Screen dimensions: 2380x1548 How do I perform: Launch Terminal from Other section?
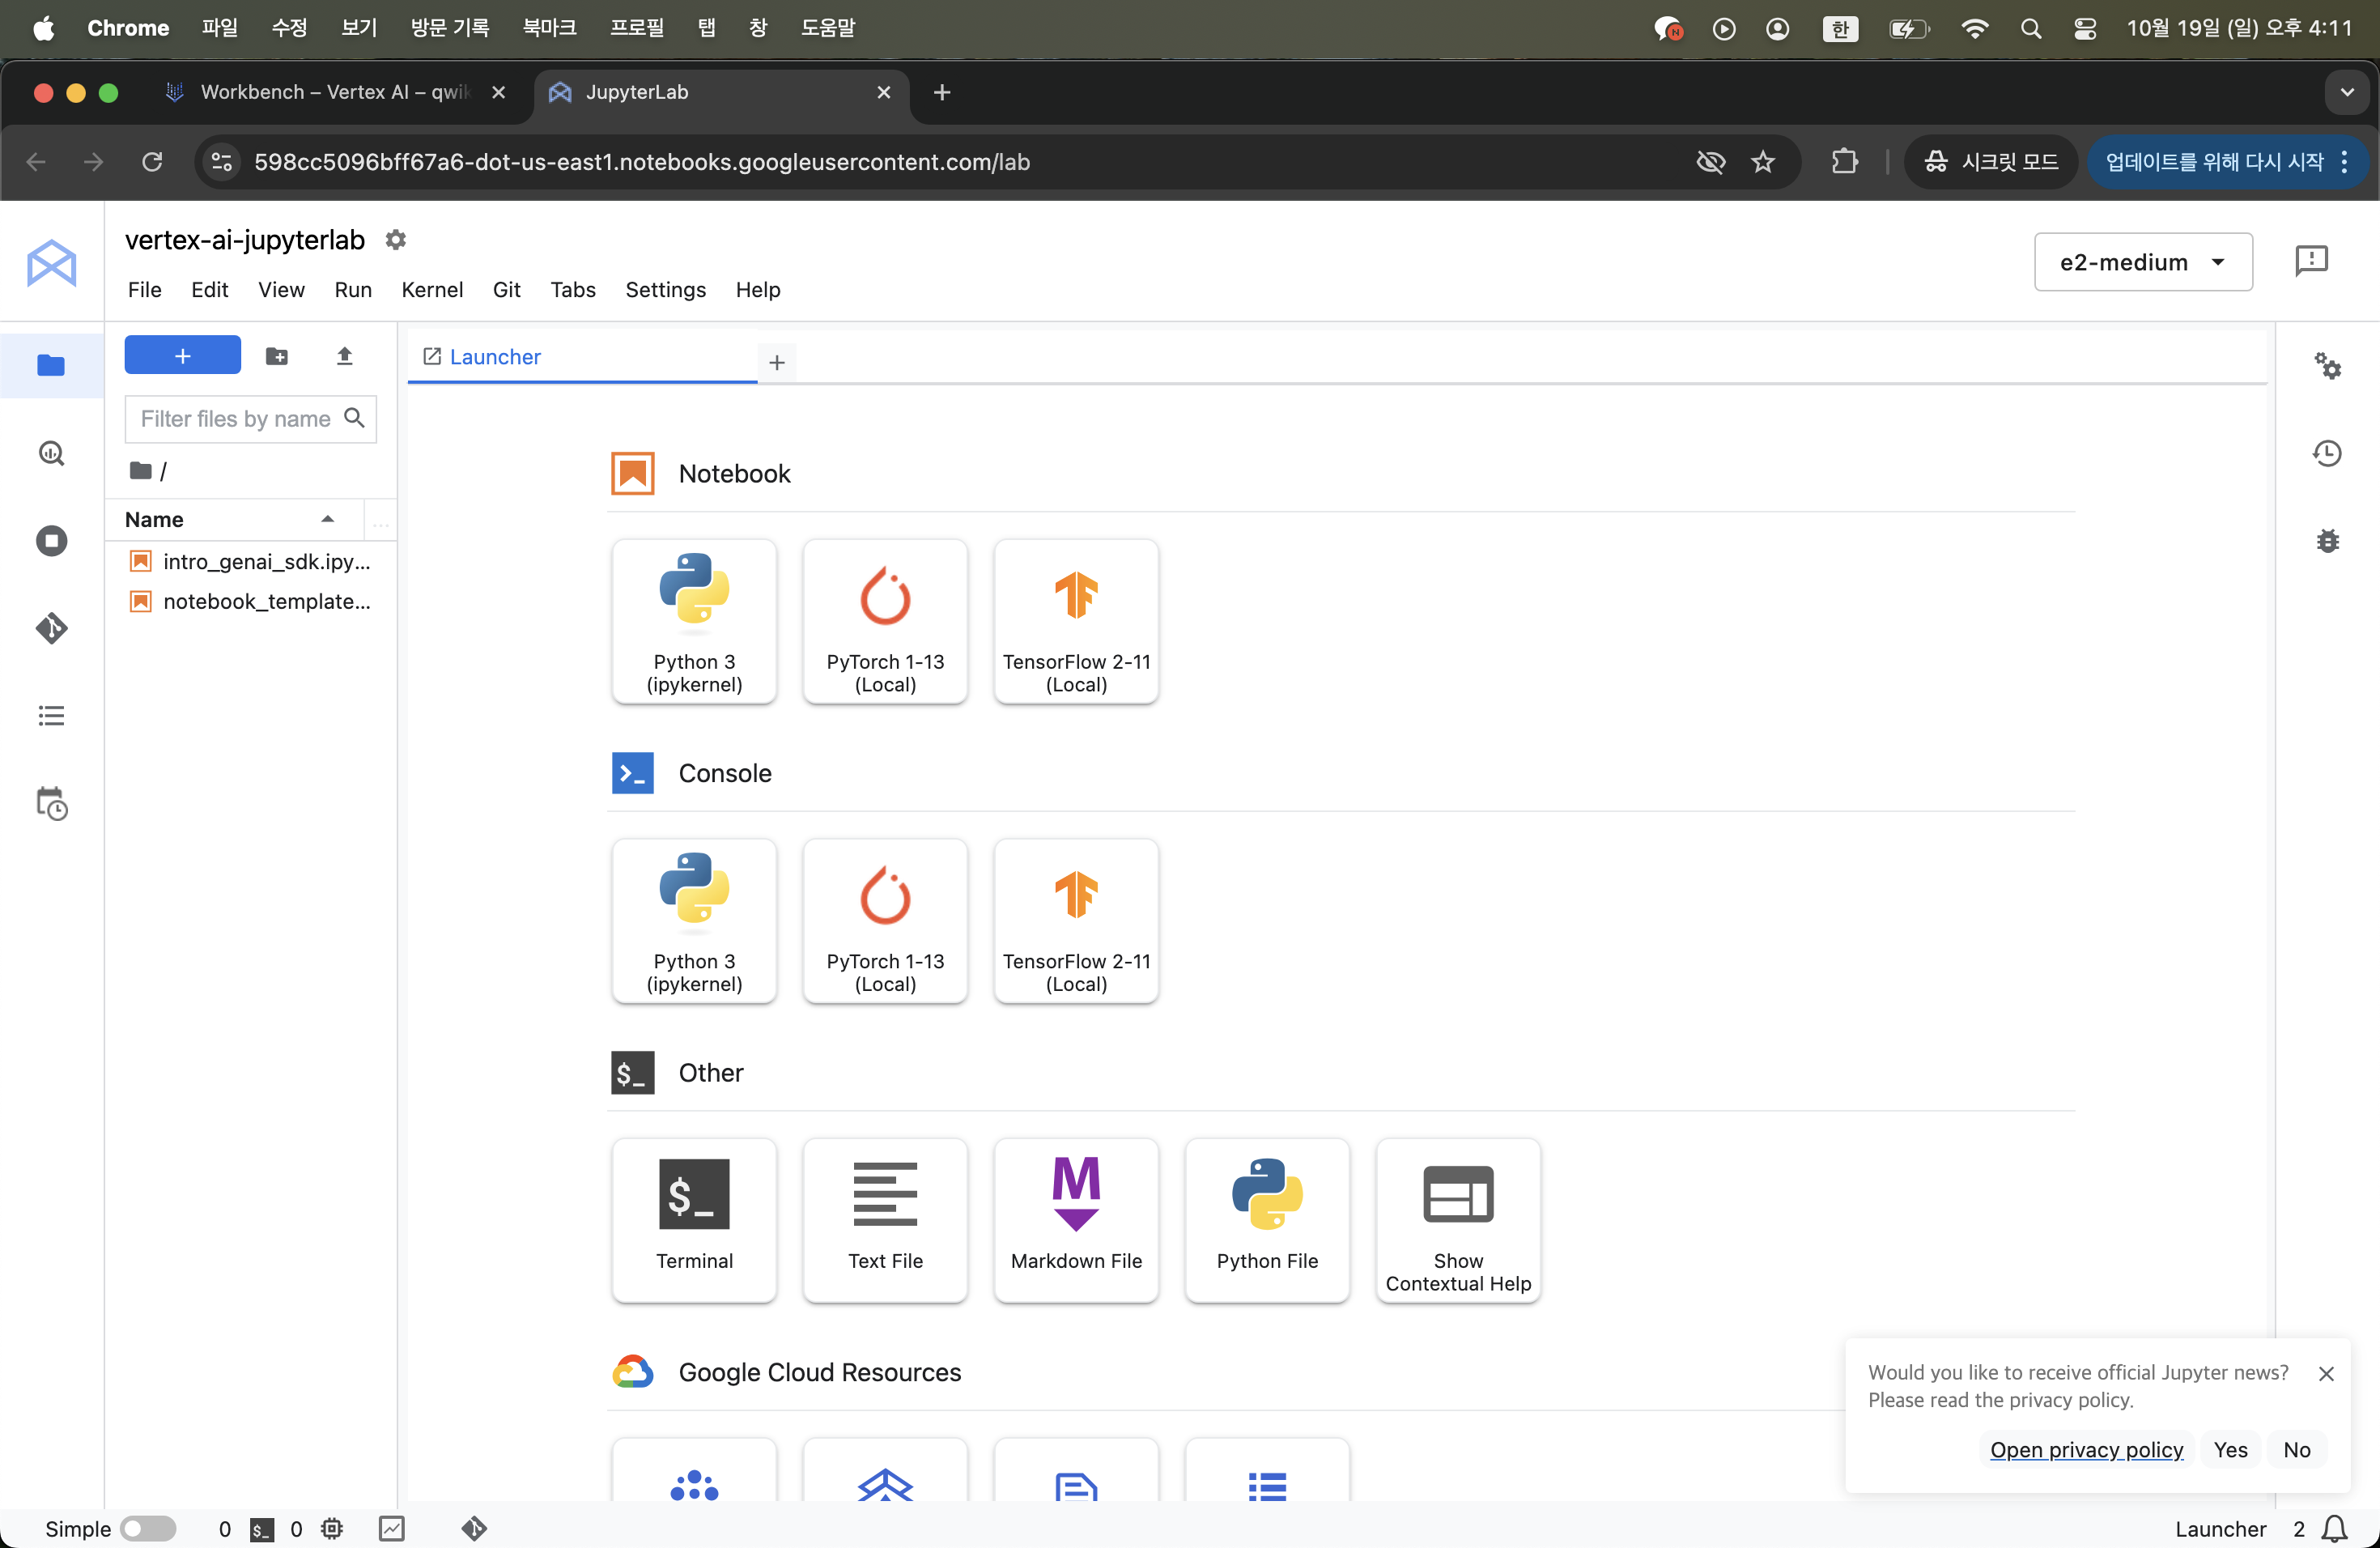(694, 1219)
